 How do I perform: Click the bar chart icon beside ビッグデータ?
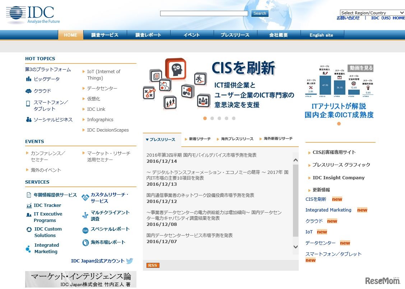tap(28, 79)
